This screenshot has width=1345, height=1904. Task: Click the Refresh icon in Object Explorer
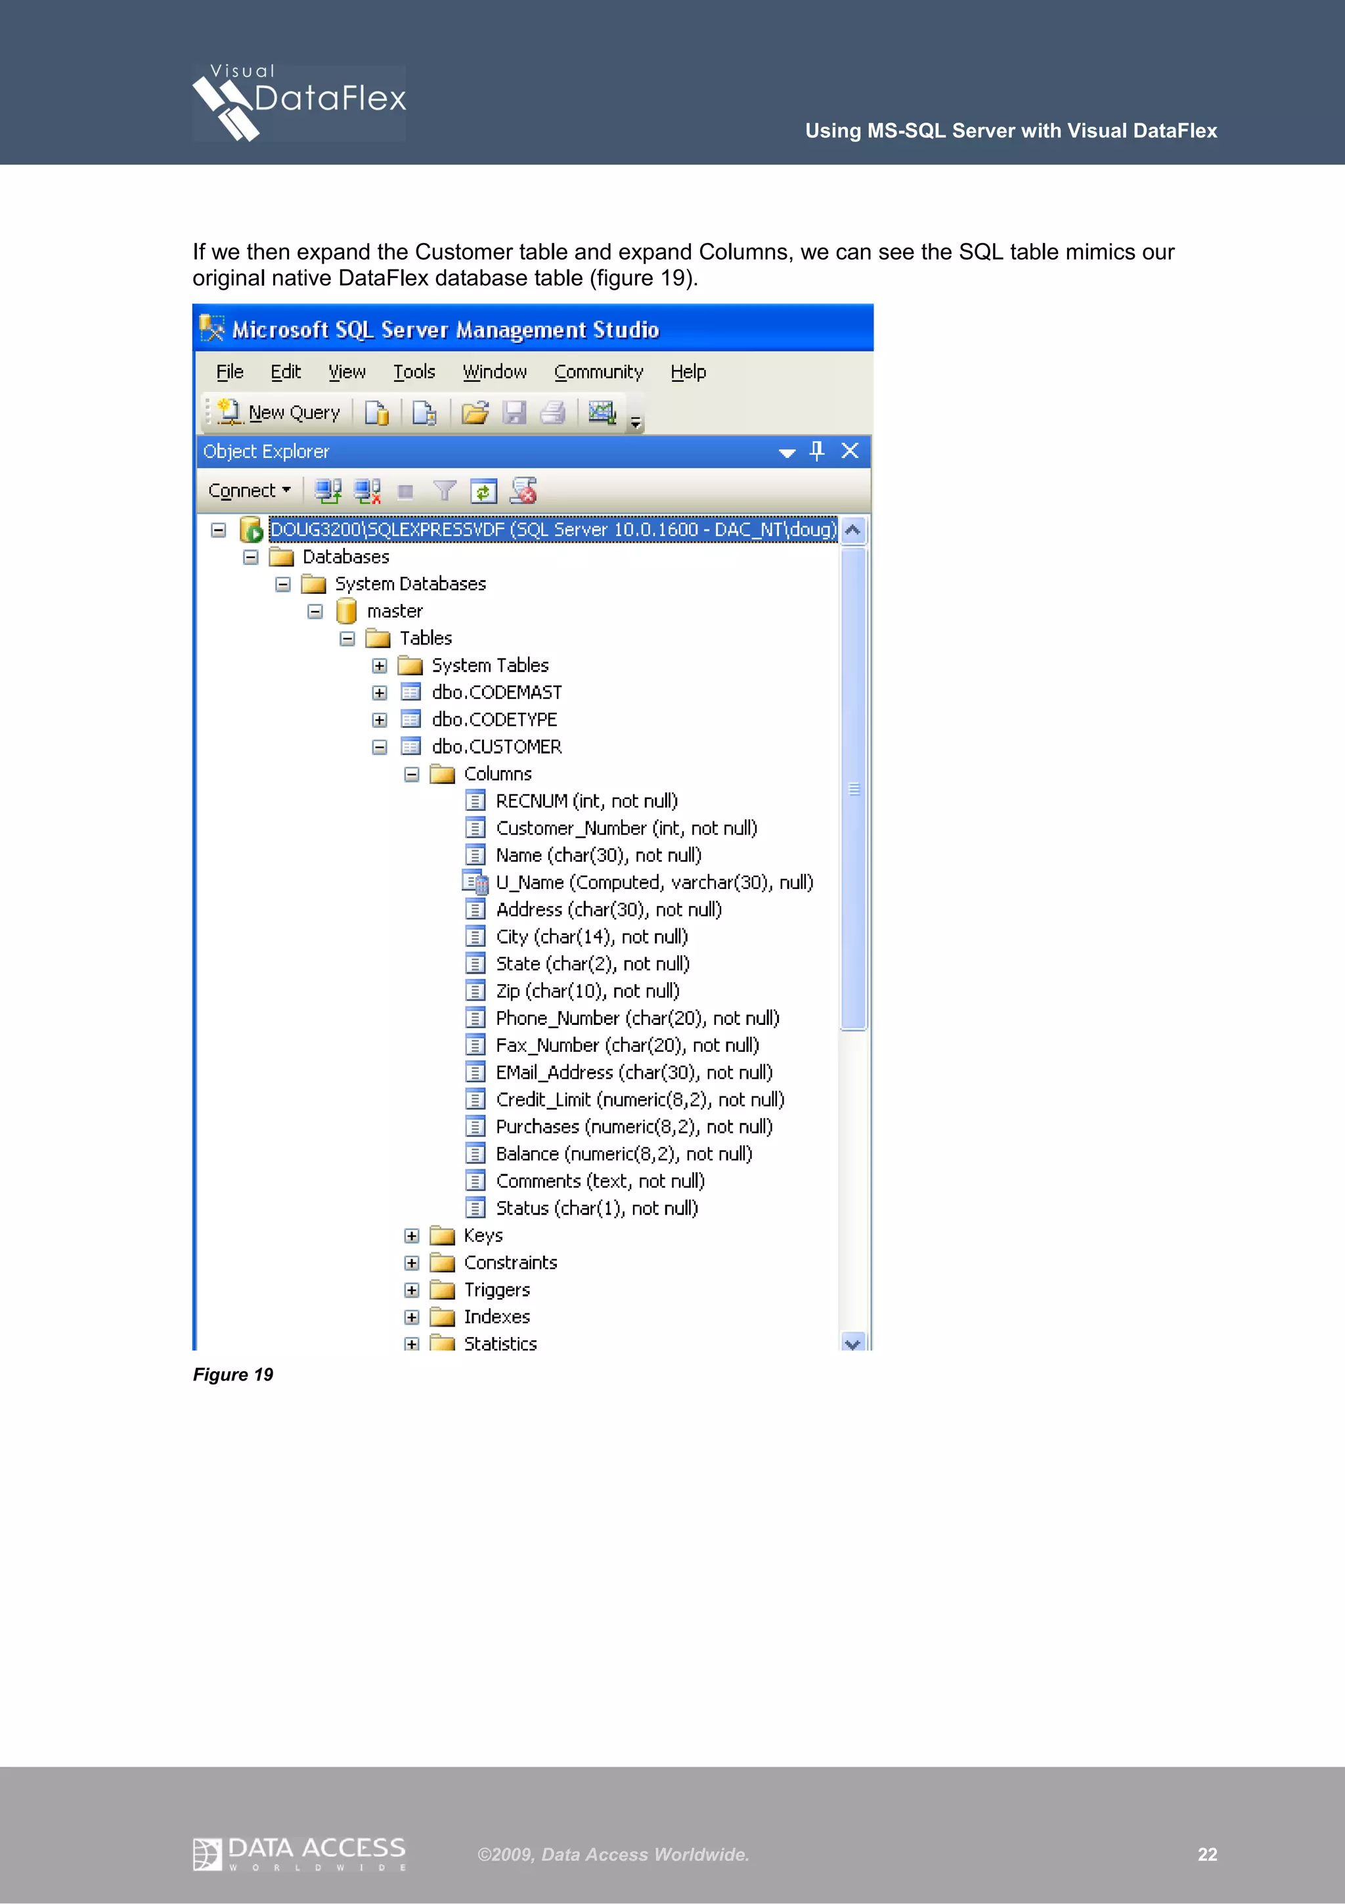click(484, 491)
